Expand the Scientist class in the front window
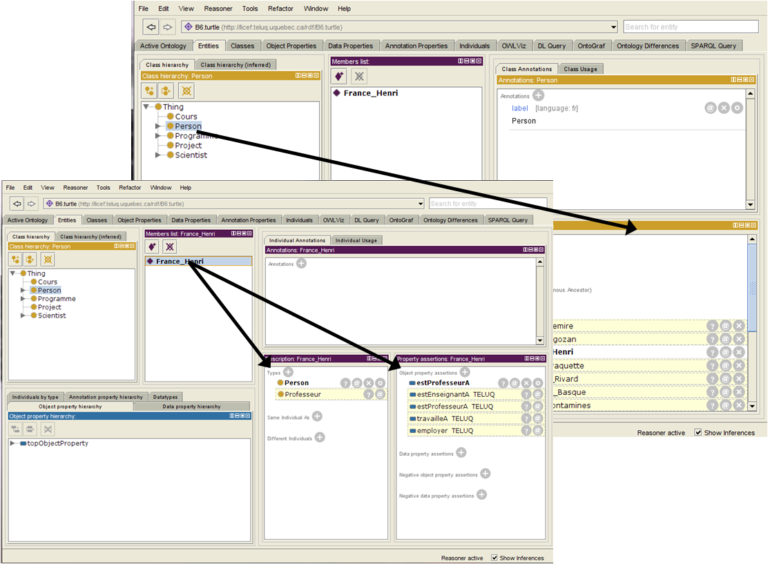Image resolution: width=768 pixels, height=564 pixels. (x=23, y=315)
